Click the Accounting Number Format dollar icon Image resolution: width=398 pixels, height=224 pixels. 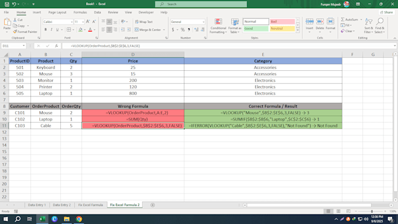click(173, 30)
